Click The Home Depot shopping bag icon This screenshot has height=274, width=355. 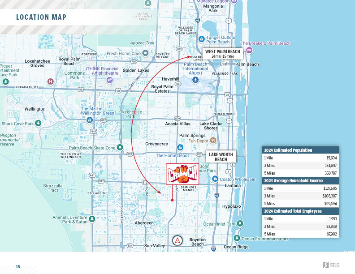(180, 148)
